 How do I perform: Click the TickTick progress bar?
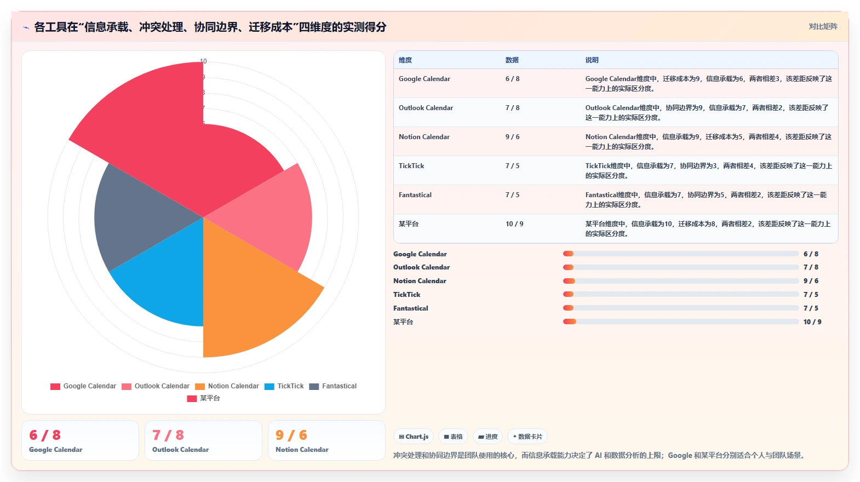click(681, 294)
